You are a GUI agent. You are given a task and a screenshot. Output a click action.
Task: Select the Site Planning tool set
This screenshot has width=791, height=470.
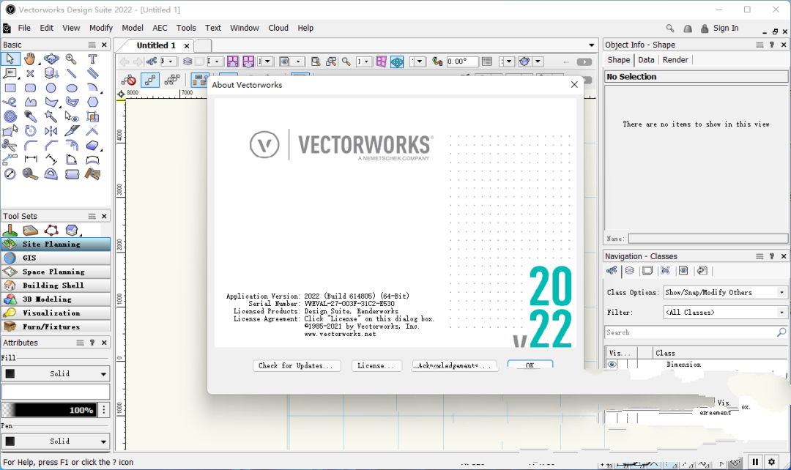56,244
